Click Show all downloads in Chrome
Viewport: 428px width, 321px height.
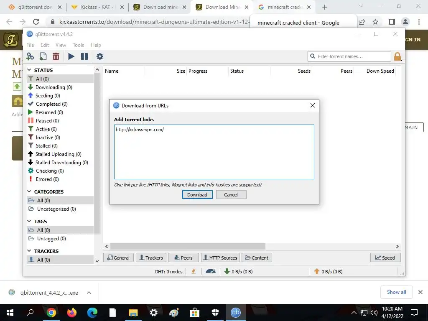396,292
